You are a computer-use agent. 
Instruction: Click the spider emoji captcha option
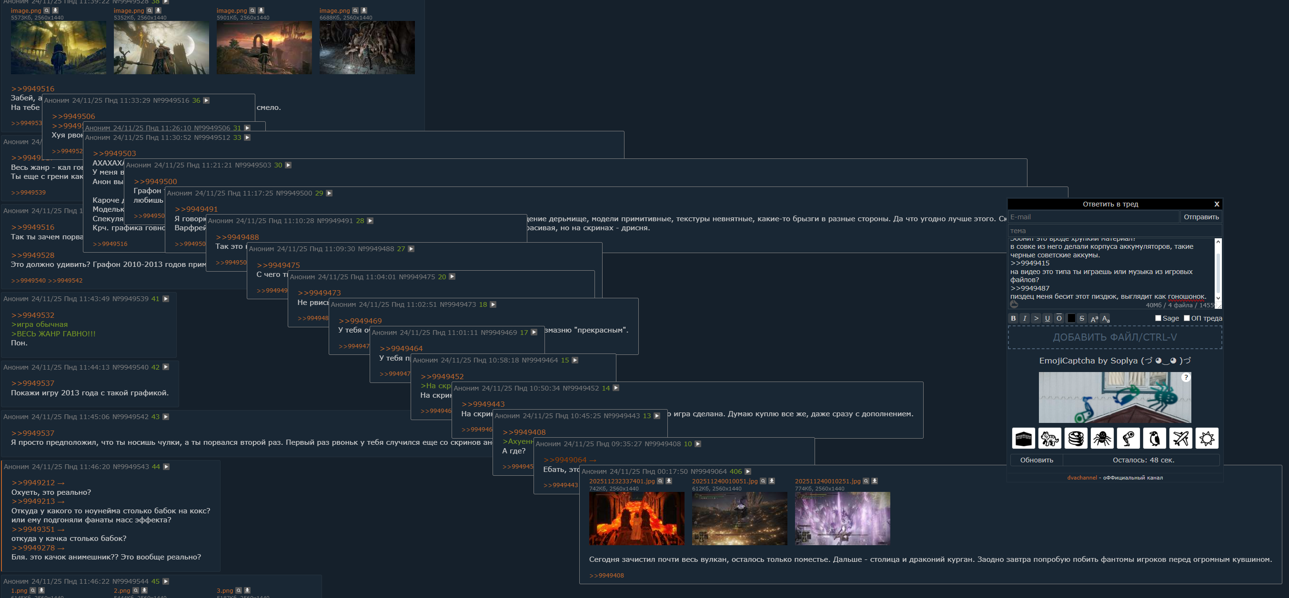pos(1102,438)
